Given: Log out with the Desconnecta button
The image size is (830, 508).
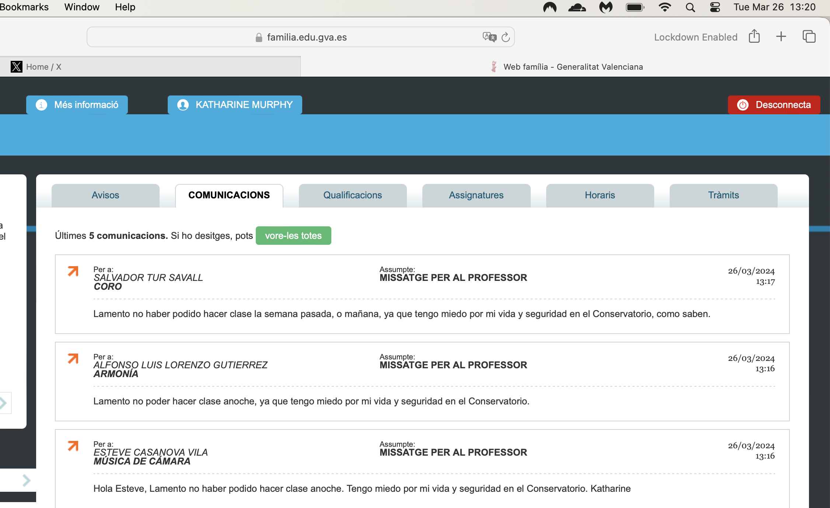Looking at the screenshot, I should tap(774, 105).
